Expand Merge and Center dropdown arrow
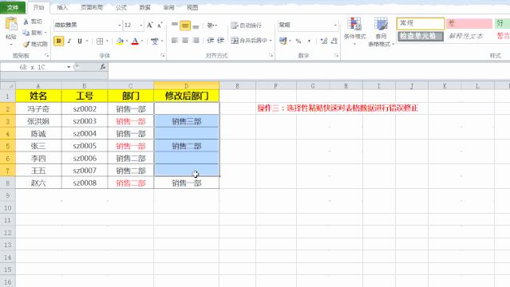This screenshot has width=510, height=287. click(x=271, y=41)
